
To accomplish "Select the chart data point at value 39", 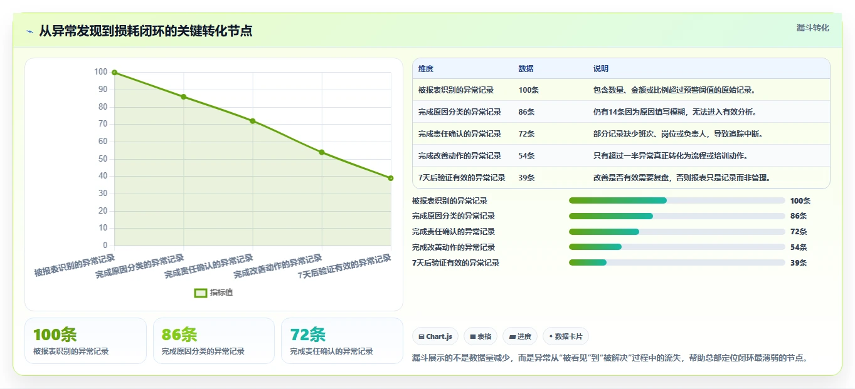I will (391, 178).
